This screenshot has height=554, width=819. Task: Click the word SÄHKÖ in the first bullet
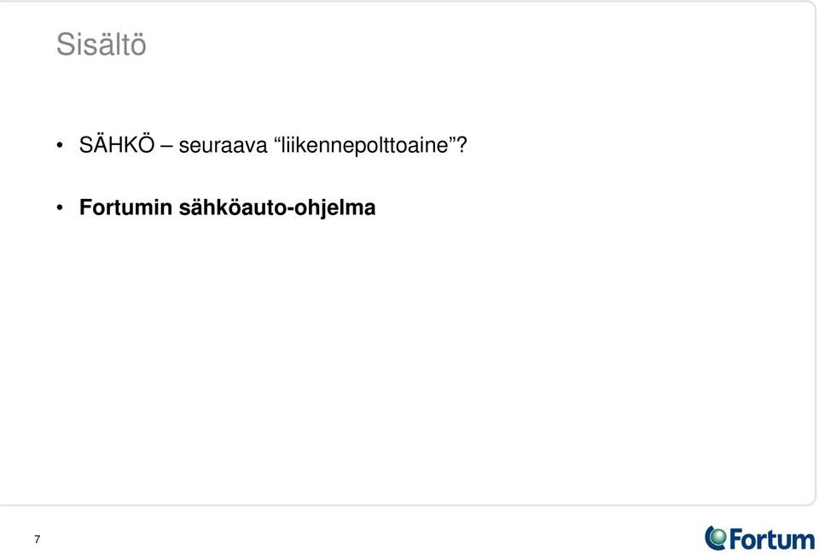pos(117,145)
